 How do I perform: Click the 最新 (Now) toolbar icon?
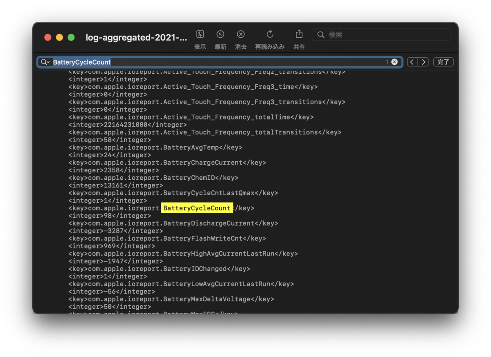point(220,35)
